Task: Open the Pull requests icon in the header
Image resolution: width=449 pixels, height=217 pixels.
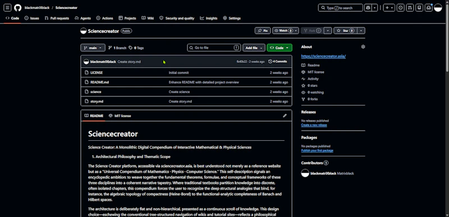Action: [x=410, y=8]
